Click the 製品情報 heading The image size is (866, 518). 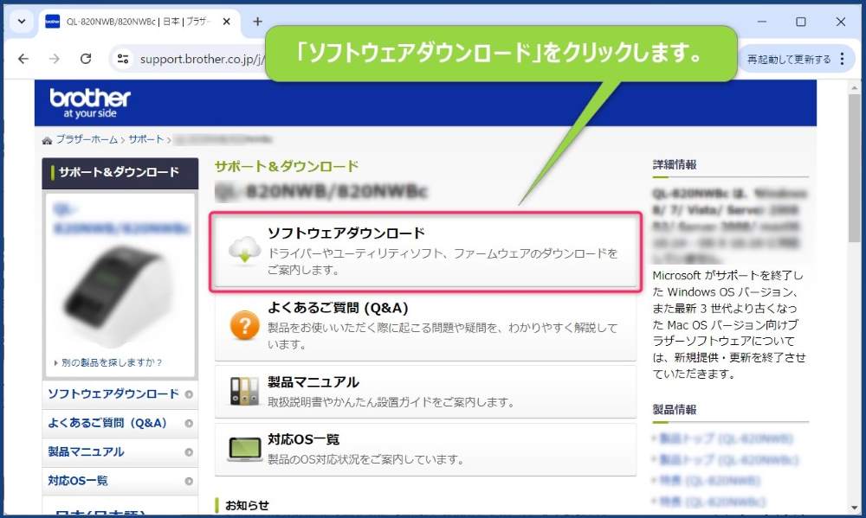pyautogui.click(x=675, y=409)
